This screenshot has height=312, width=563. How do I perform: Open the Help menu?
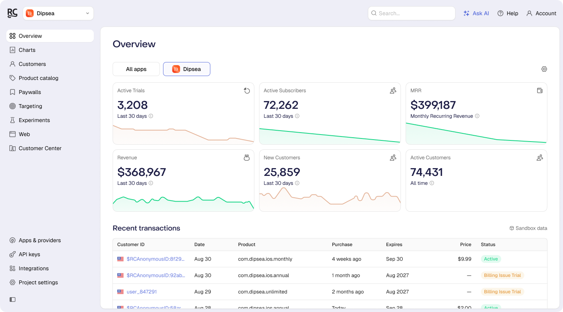(508, 13)
